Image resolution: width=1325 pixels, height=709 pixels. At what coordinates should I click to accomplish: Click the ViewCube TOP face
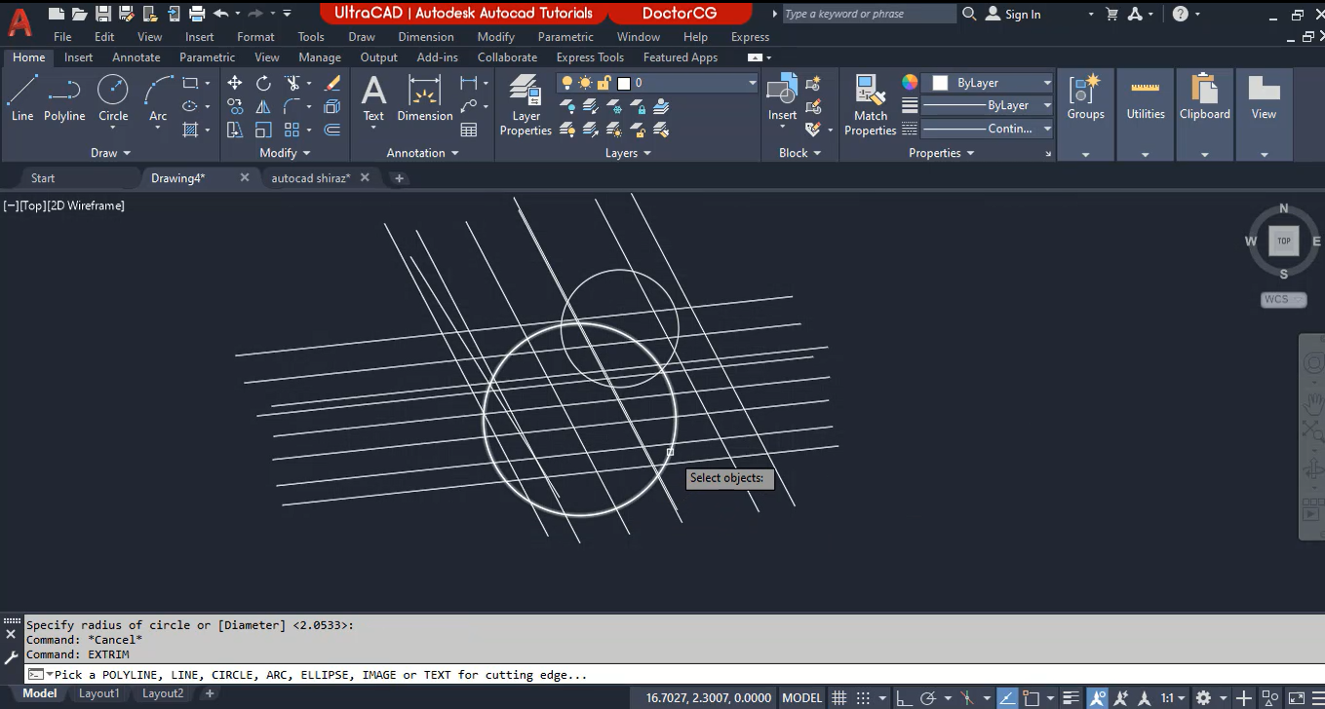pyautogui.click(x=1284, y=241)
